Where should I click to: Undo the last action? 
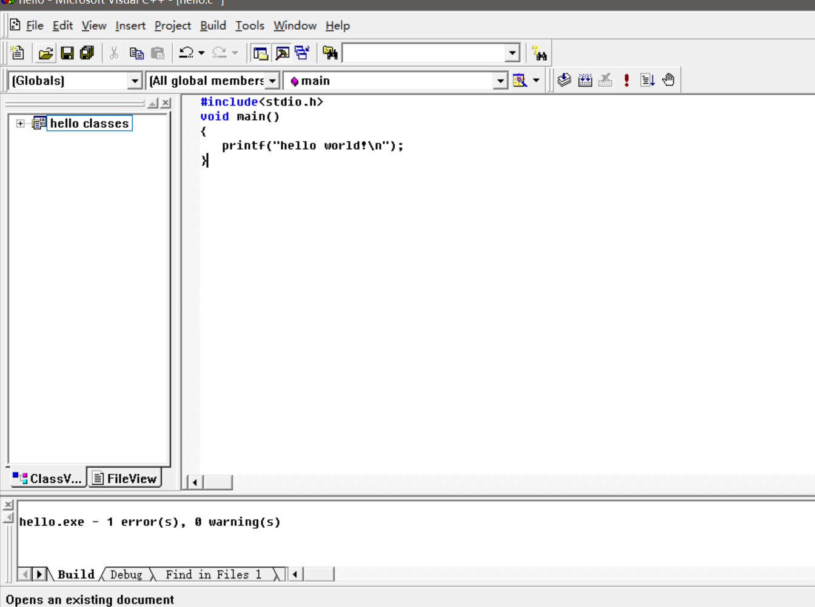tap(186, 53)
